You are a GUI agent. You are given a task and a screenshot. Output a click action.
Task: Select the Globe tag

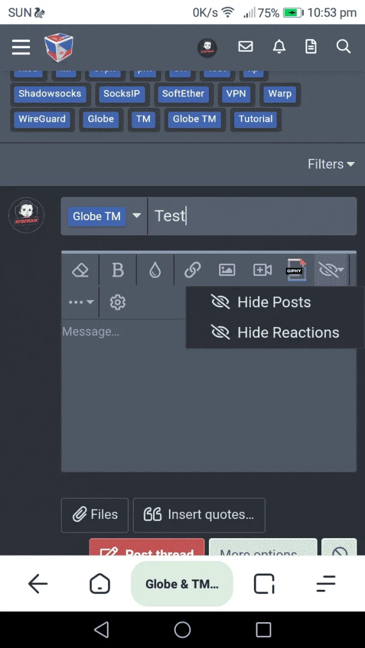point(100,119)
